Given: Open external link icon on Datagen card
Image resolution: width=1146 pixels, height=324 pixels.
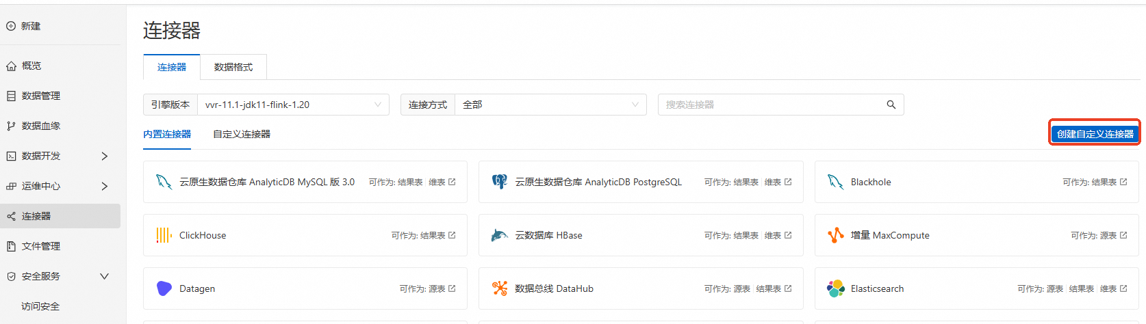Looking at the screenshot, I should (452, 288).
